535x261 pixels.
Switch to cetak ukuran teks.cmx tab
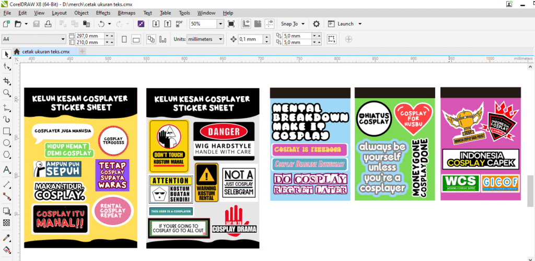click(x=45, y=52)
